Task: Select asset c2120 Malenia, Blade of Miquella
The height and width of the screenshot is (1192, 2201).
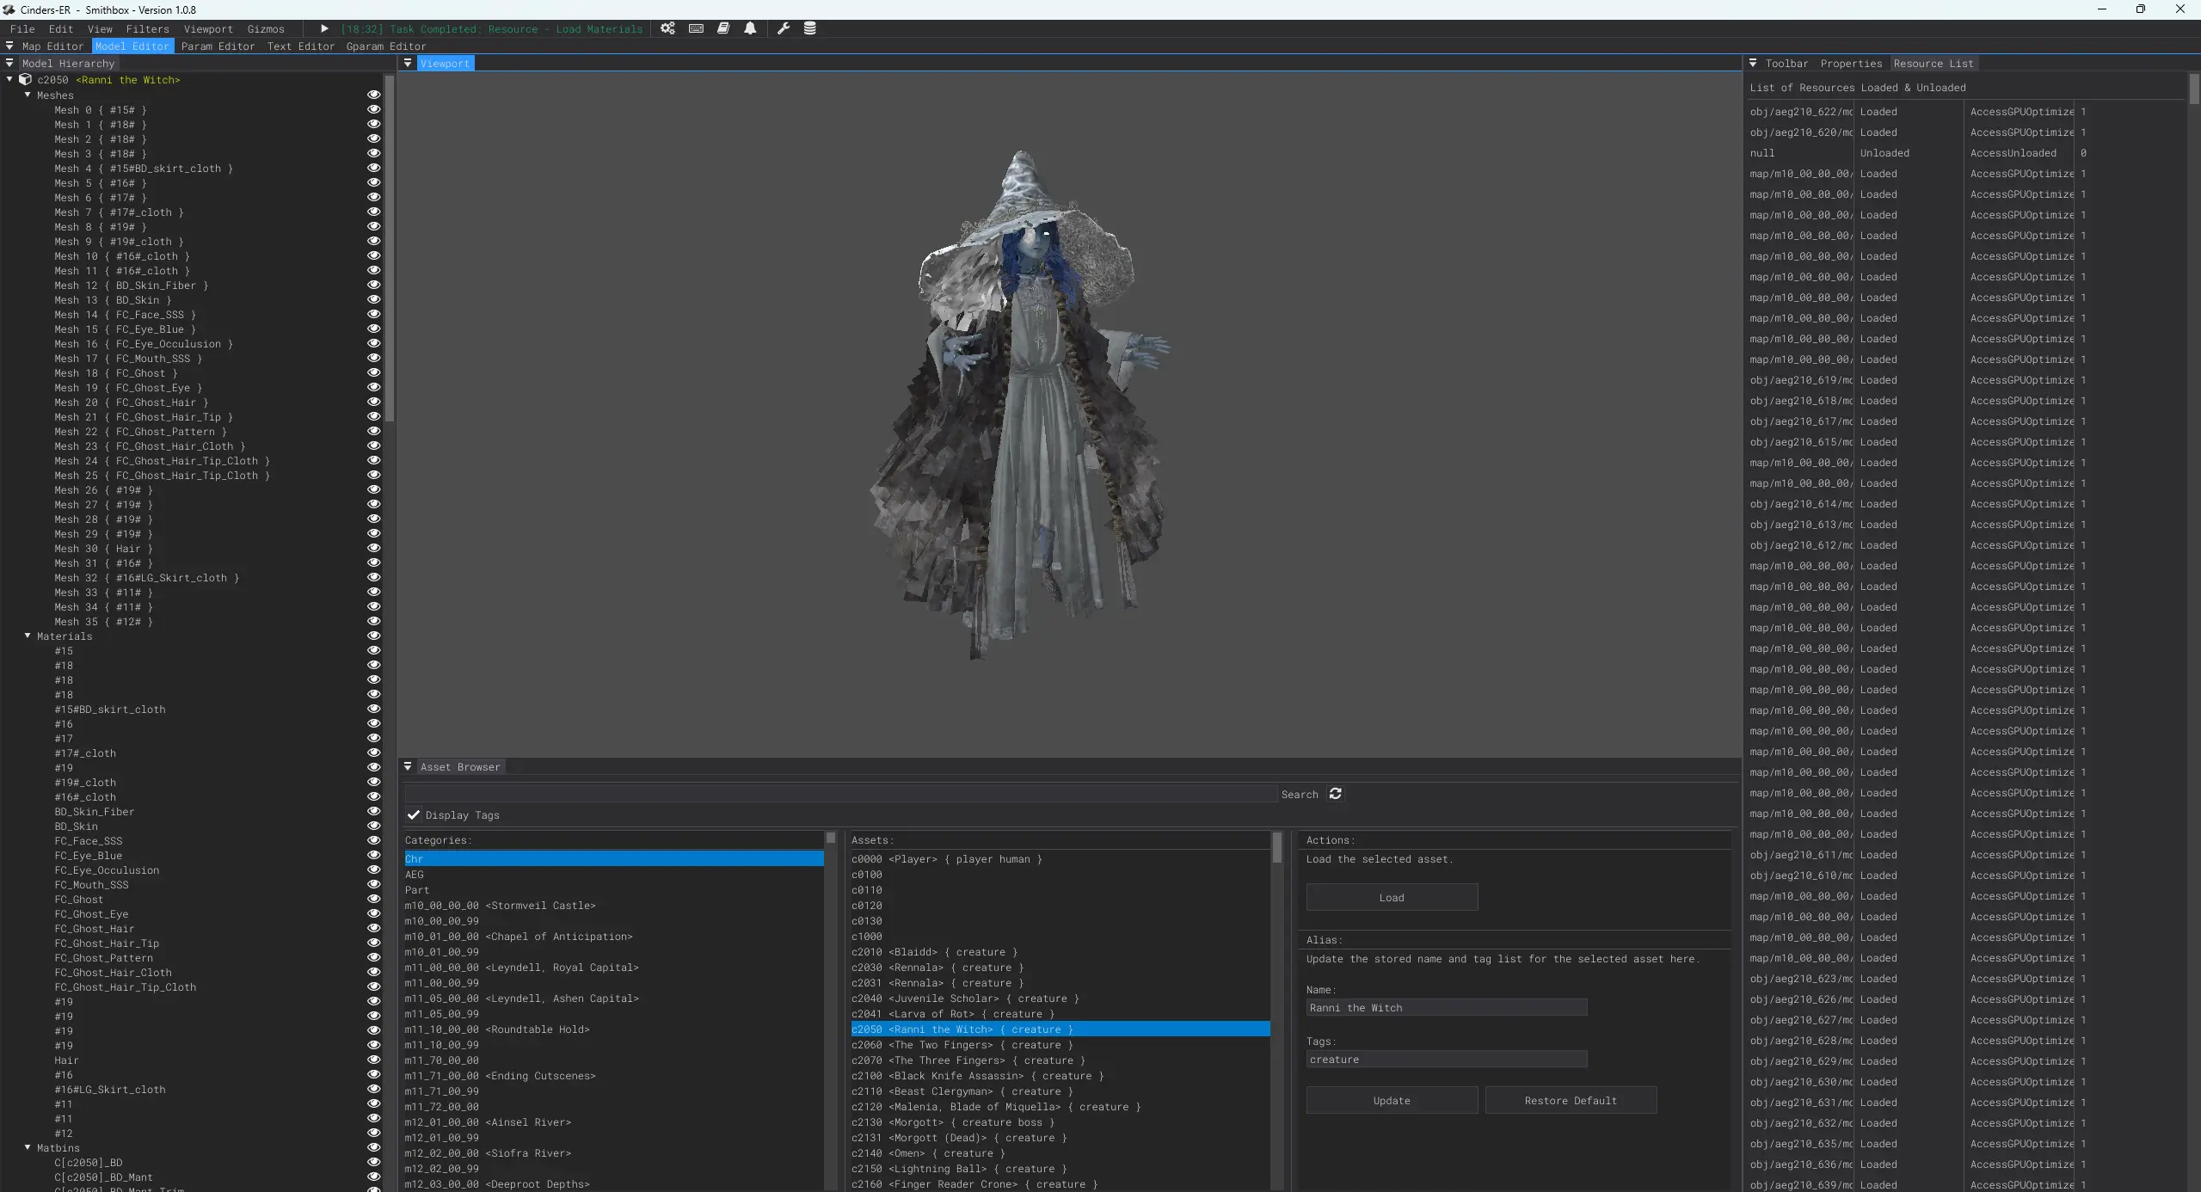Action: point(1061,1106)
